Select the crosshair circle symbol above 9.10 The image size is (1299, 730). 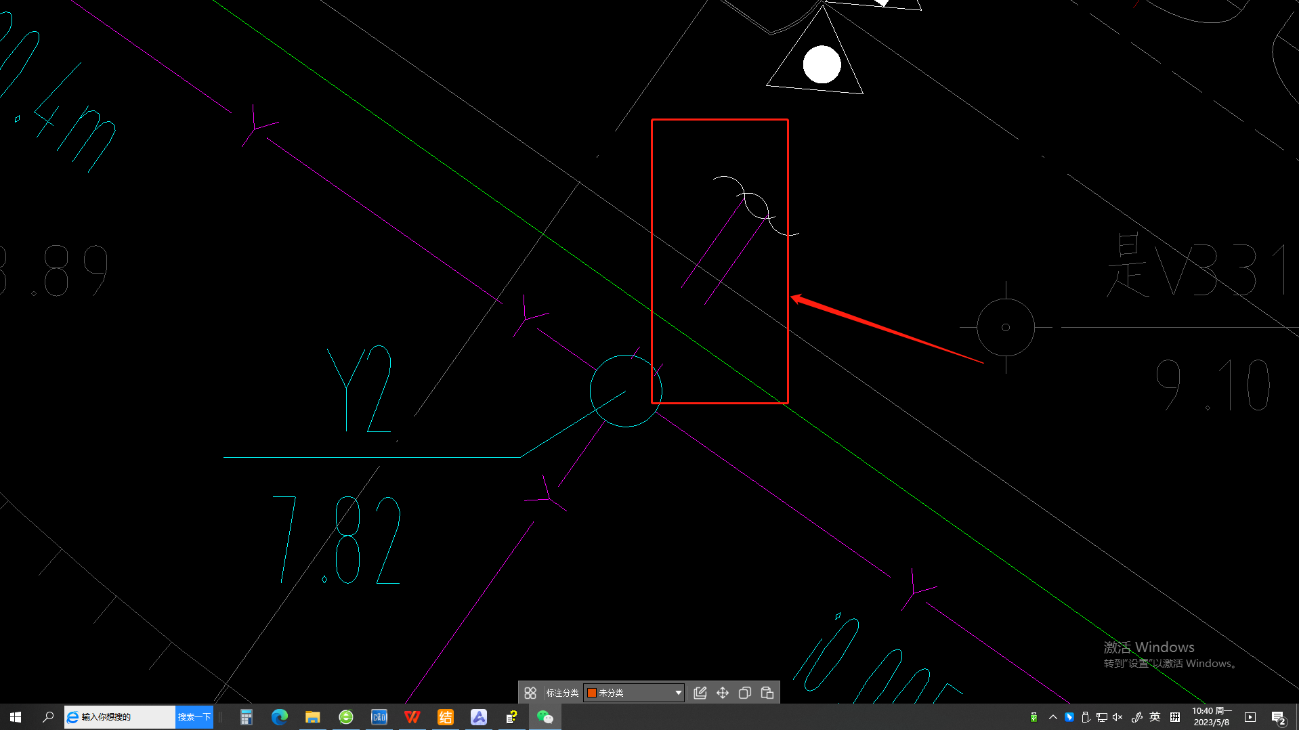1006,327
